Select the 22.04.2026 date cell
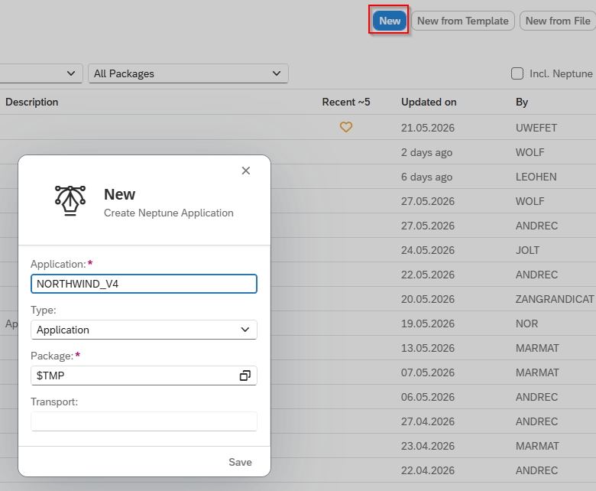596x491 pixels. pos(428,470)
